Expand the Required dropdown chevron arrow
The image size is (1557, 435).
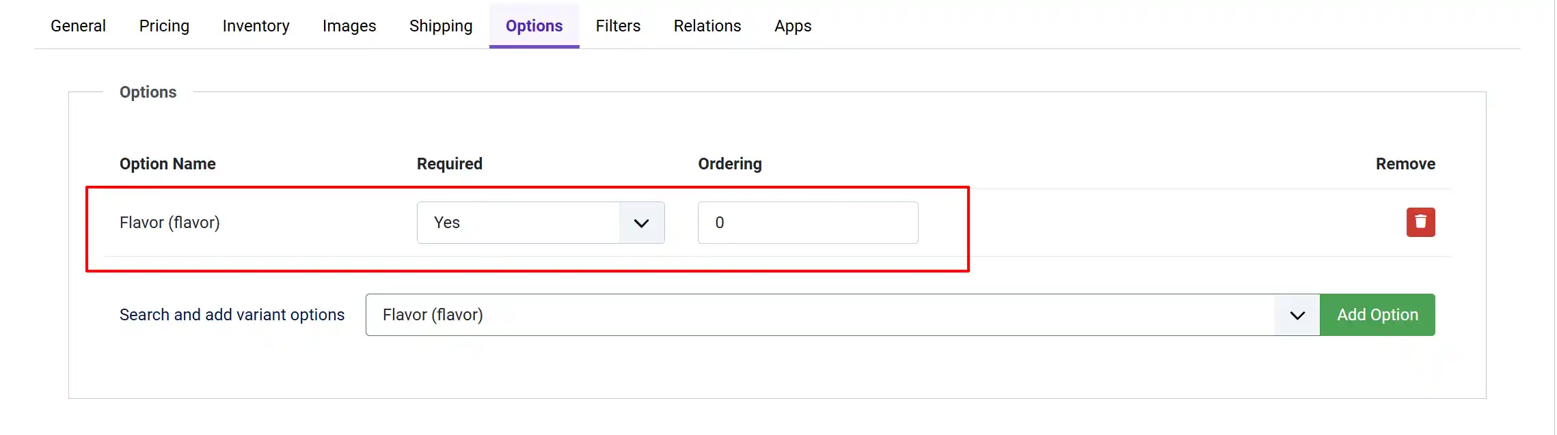[x=641, y=223]
